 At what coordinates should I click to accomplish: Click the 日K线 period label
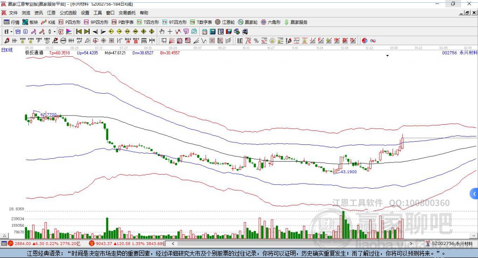tap(7, 50)
